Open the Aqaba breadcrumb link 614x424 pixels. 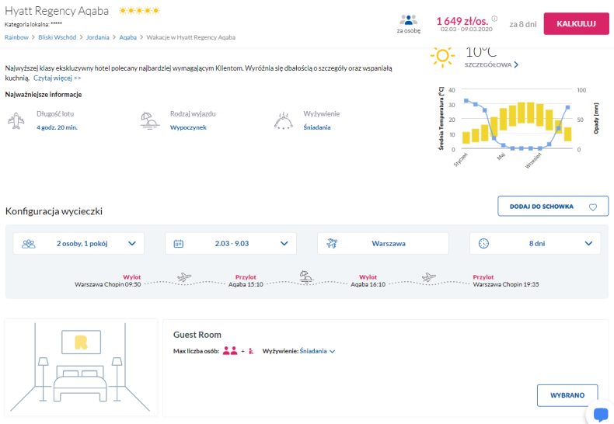tap(127, 37)
